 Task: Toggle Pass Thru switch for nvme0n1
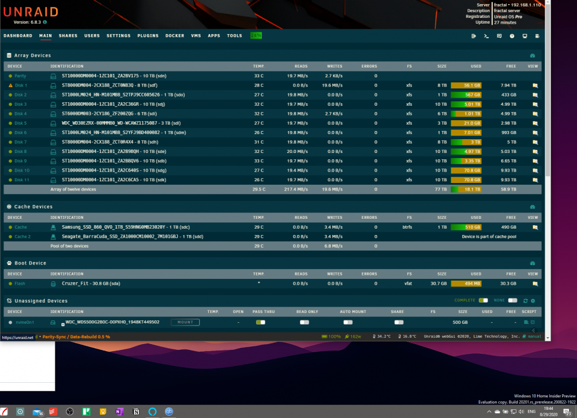coord(261,322)
